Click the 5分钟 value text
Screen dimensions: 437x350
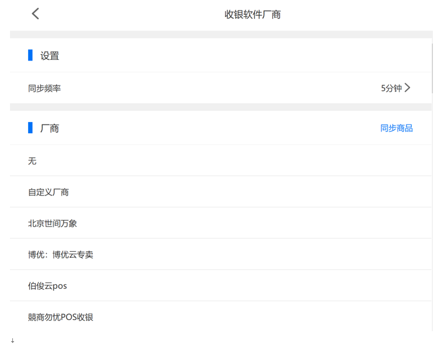[x=391, y=88]
